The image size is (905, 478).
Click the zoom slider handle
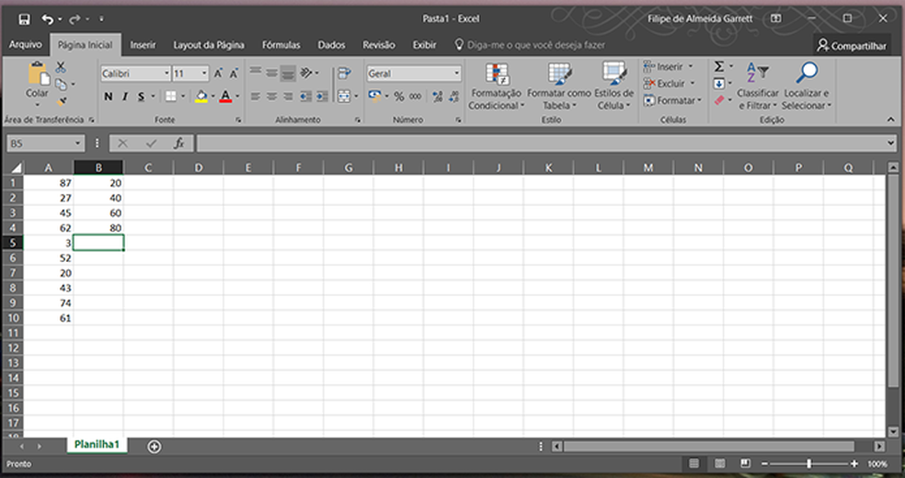pyautogui.click(x=808, y=464)
